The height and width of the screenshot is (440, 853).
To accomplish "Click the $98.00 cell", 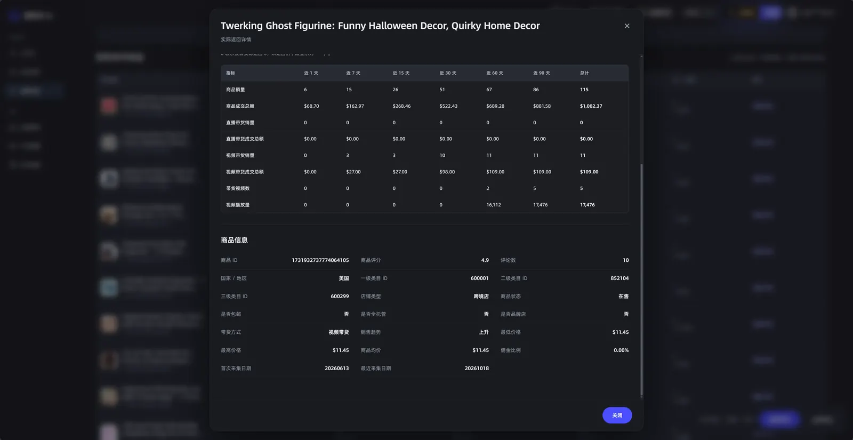I will 447,172.
